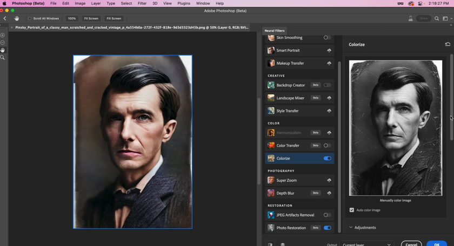
Task: Open workspace dropdown arrow at top right
Action: click(451, 18)
